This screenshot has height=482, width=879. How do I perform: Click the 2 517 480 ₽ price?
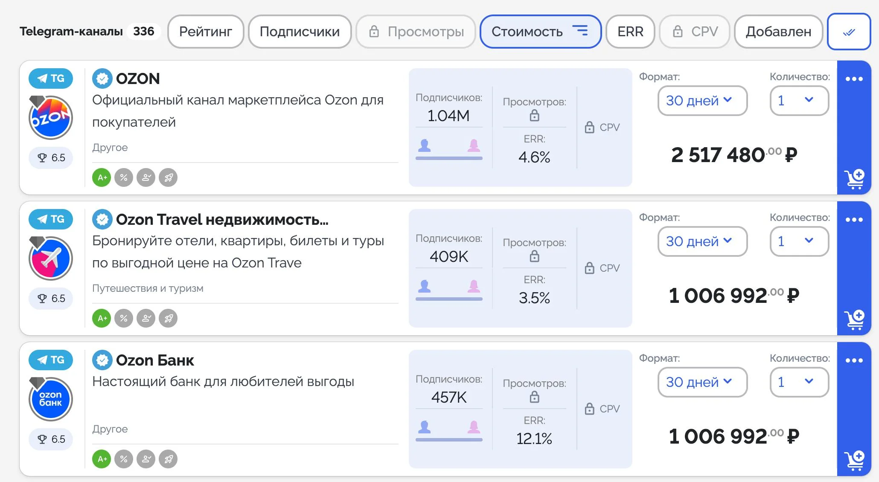(x=734, y=155)
